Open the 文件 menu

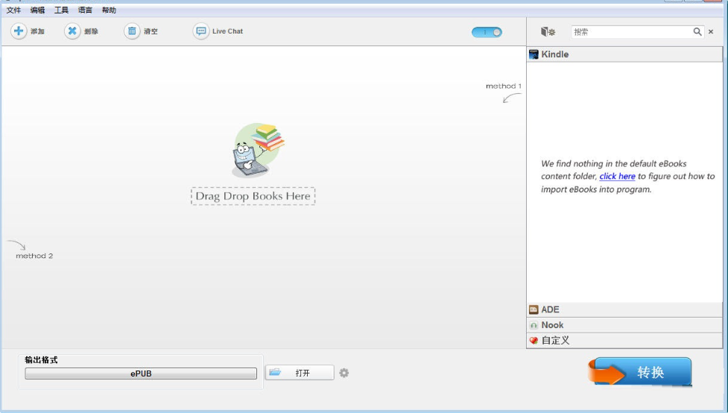[x=13, y=10]
